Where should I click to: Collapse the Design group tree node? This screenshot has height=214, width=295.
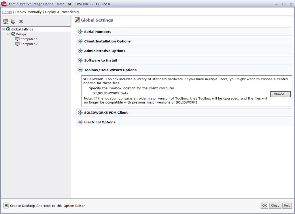pos(8,34)
